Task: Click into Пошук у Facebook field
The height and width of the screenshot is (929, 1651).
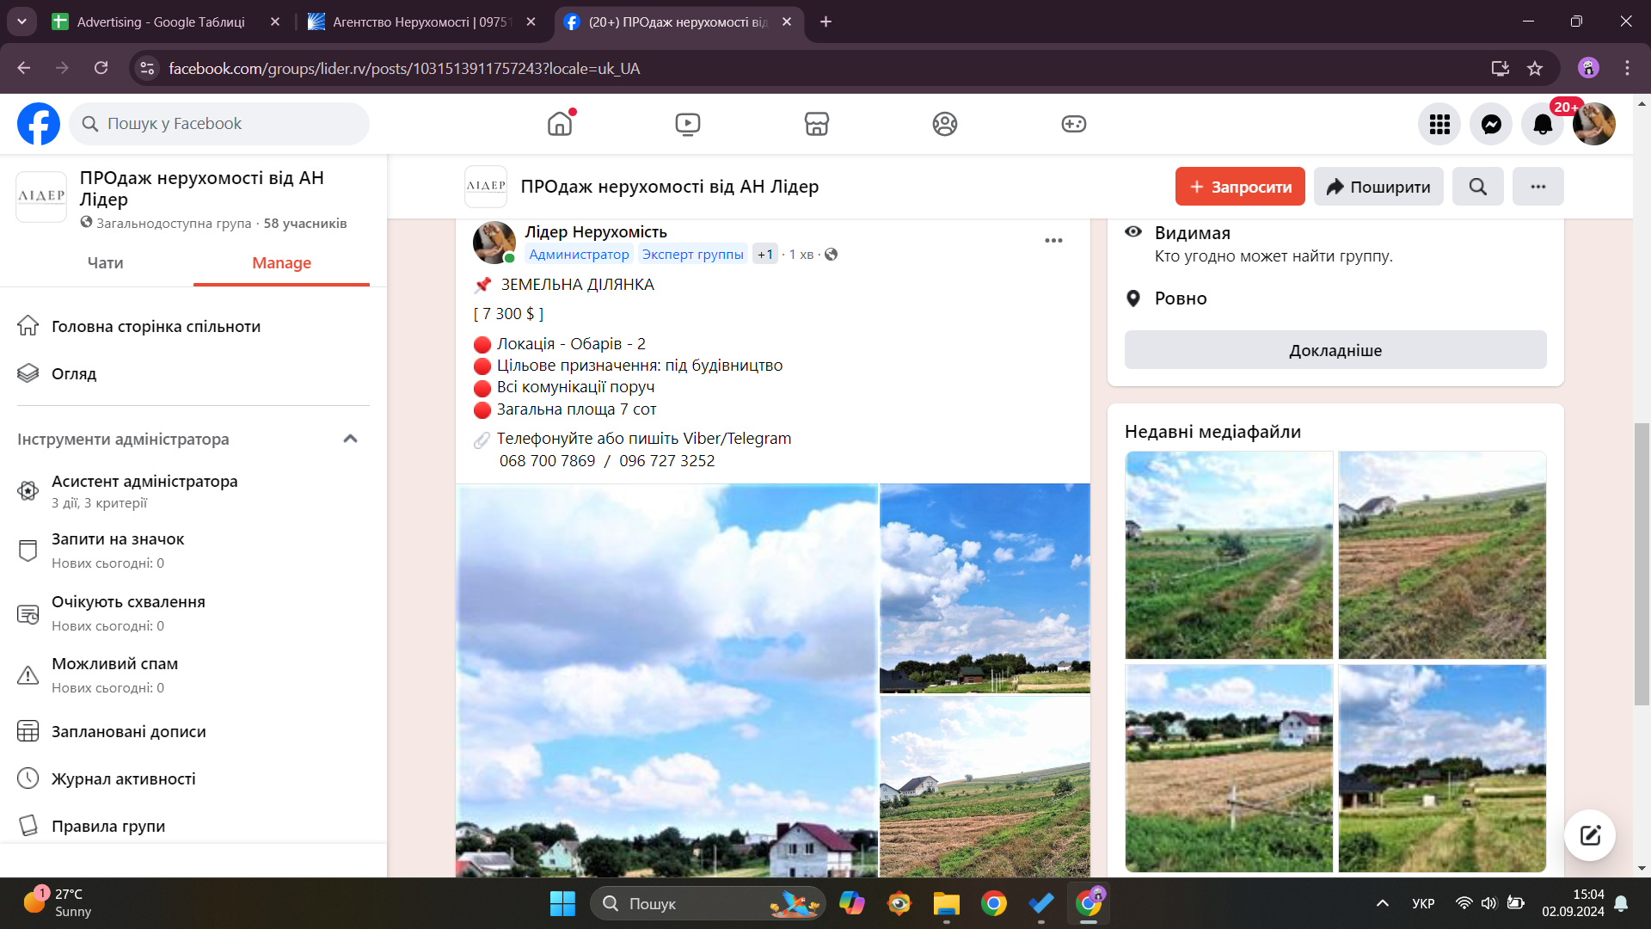Action: (x=219, y=124)
